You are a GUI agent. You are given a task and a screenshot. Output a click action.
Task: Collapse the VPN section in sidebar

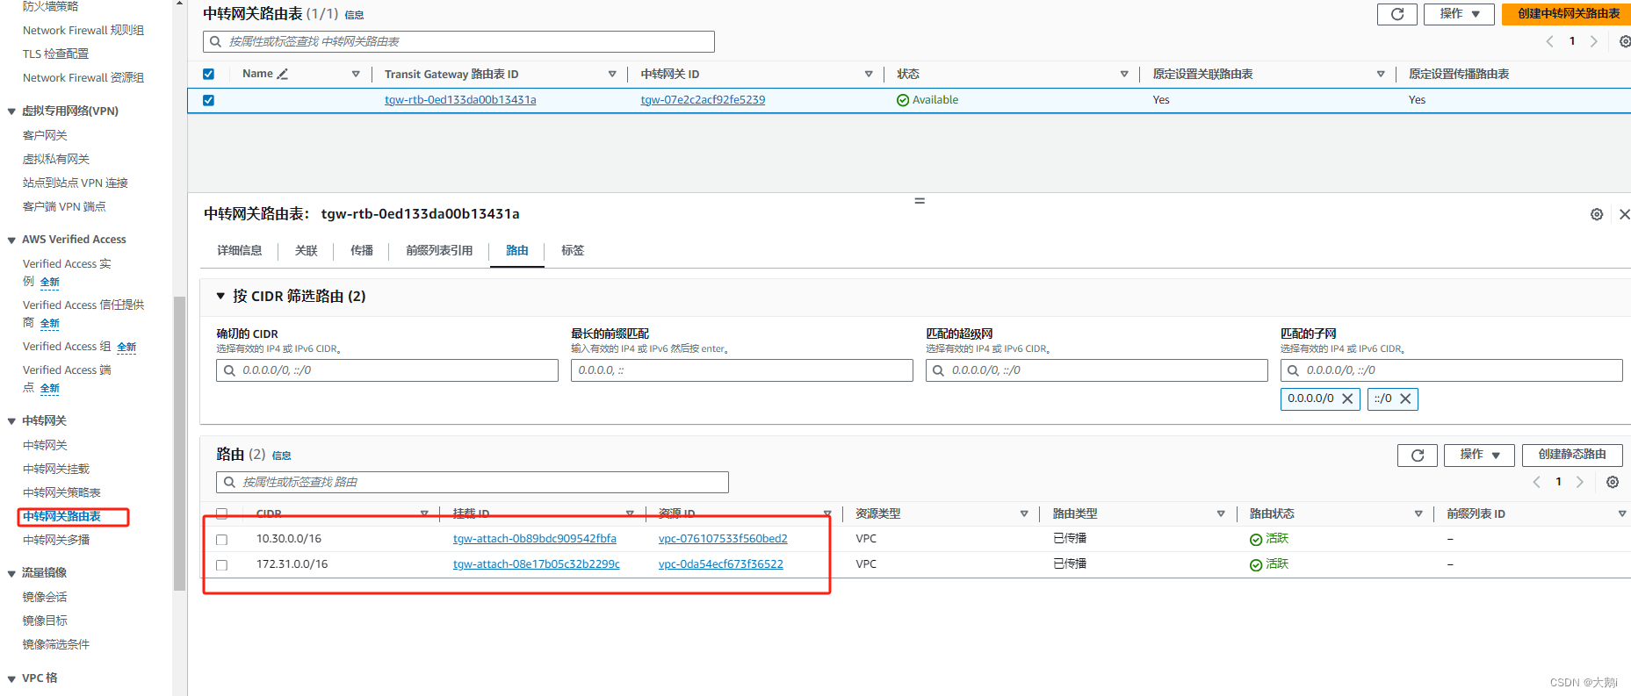[x=11, y=111]
